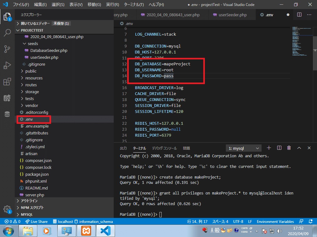
Task: Click the unsaved dot on .env tab
Action: tap(288, 15)
